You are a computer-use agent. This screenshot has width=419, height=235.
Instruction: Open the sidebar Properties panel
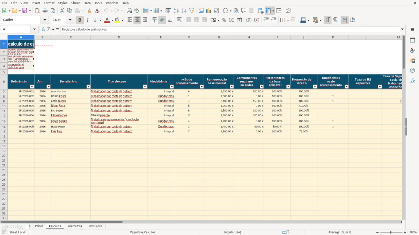[x=412, y=40]
